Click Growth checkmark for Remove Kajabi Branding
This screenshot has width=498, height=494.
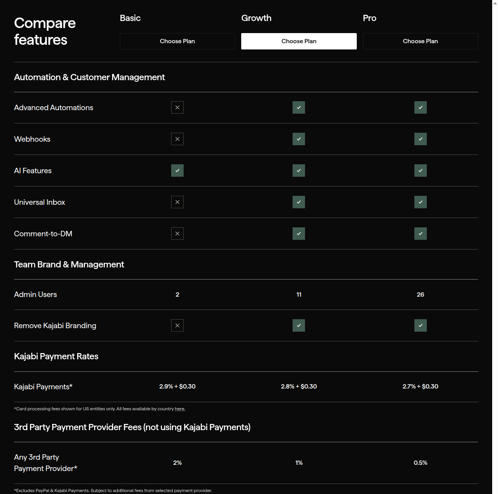point(299,325)
